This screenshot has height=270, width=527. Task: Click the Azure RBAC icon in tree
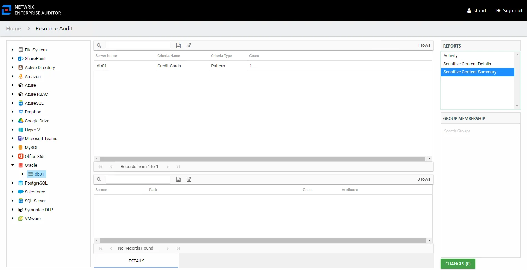[21, 94]
